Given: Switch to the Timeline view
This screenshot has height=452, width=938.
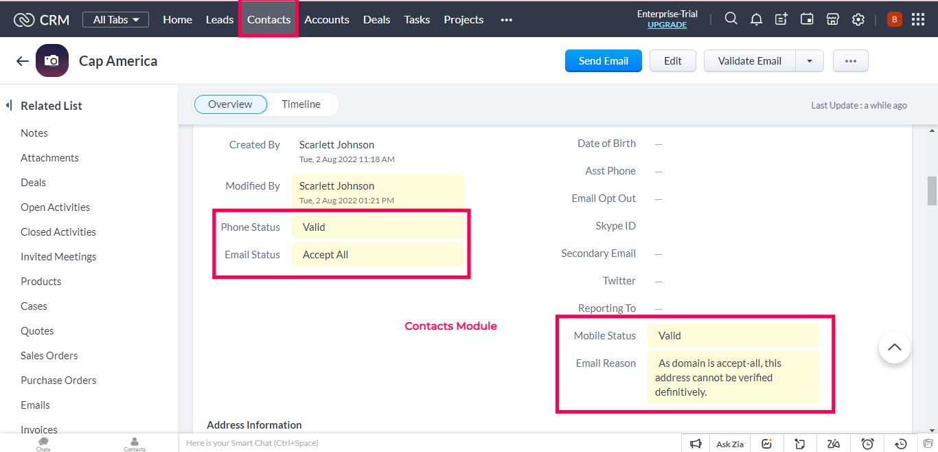Looking at the screenshot, I should pos(301,104).
